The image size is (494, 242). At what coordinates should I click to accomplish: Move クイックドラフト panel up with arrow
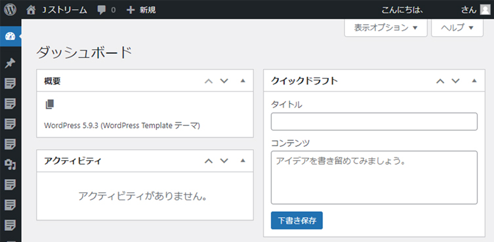point(440,81)
